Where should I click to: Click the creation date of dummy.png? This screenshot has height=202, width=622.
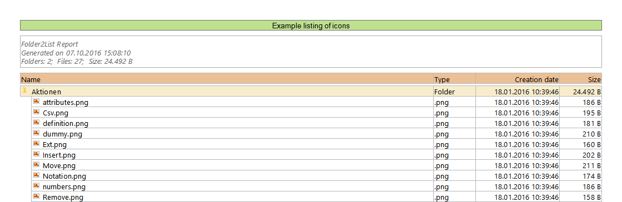tap(517, 134)
